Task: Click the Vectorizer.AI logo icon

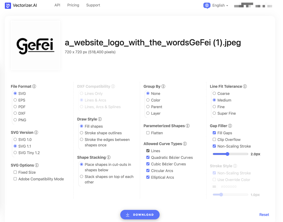Action: click(x=8, y=6)
